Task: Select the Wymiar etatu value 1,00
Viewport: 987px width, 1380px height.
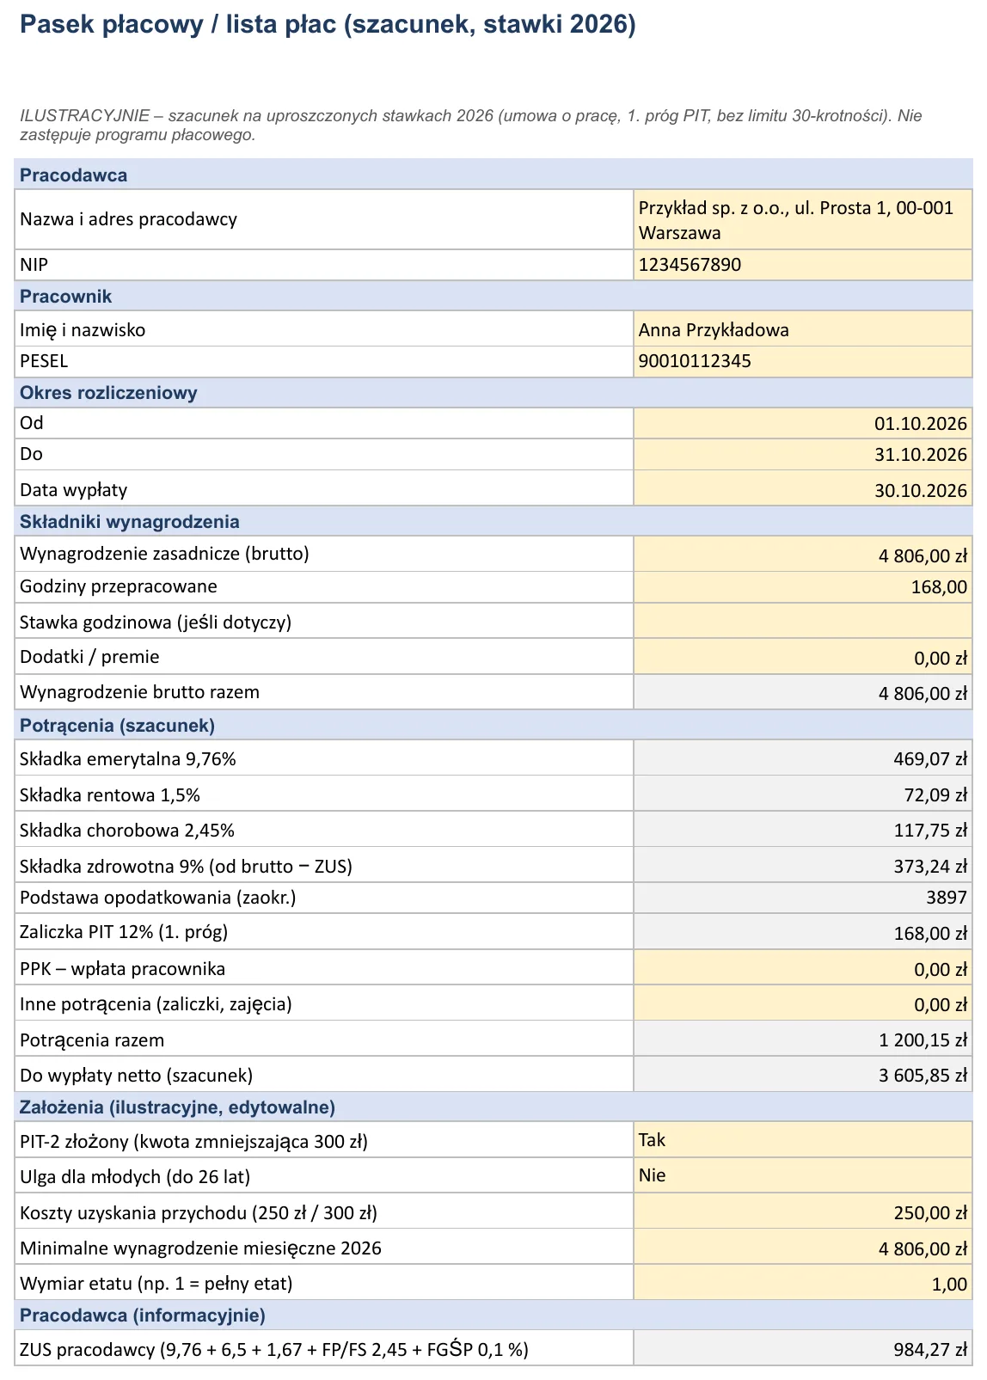Action: point(803,1283)
